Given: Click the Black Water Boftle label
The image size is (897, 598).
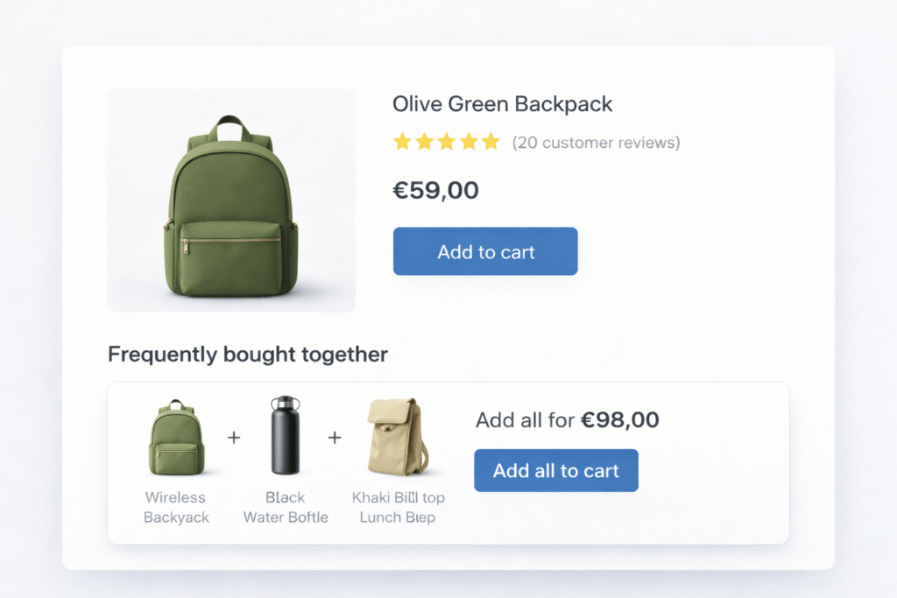Looking at the screenshot, I should coord(285,507).
